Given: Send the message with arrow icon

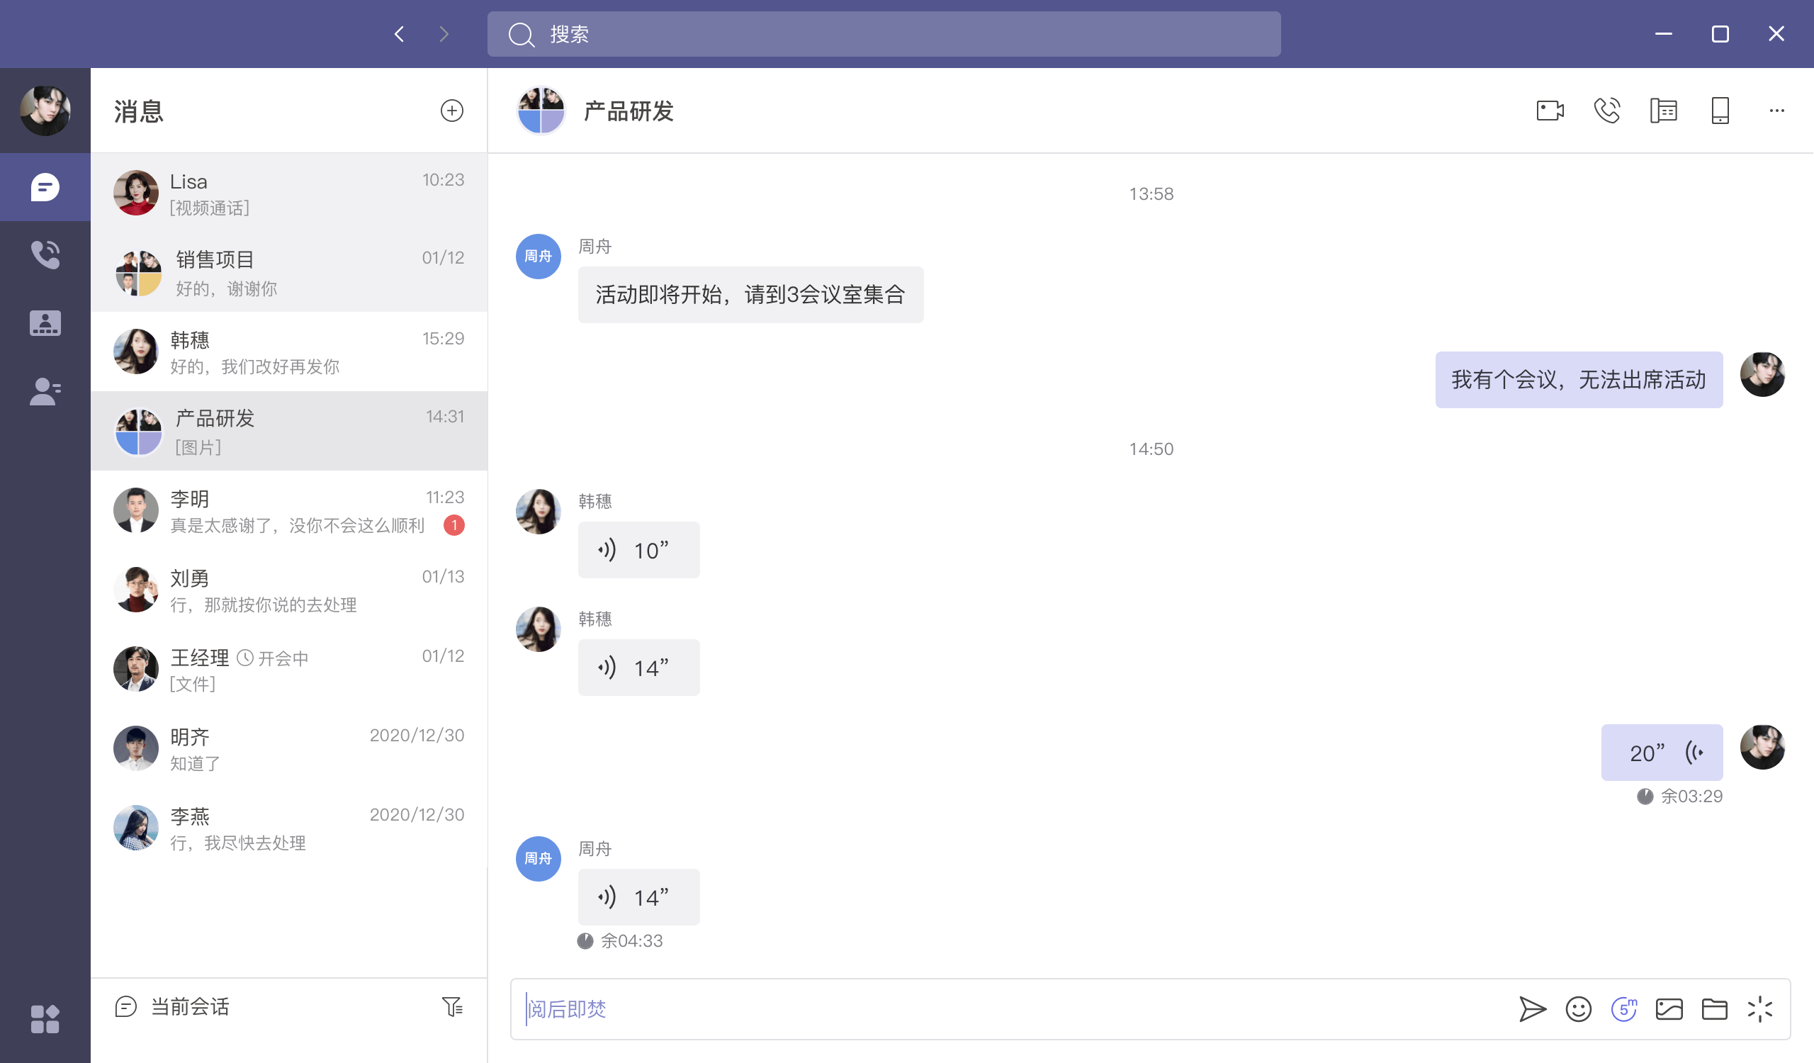Looking at the screenshot, I should 1533,1009.
